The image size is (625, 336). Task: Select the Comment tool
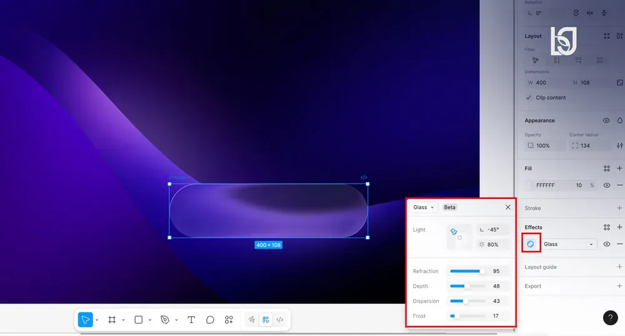210,320
